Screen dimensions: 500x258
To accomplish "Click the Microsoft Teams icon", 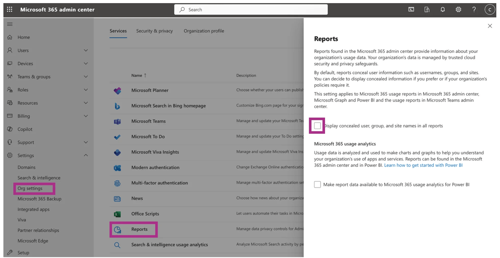I will click(x=117, y=121).
